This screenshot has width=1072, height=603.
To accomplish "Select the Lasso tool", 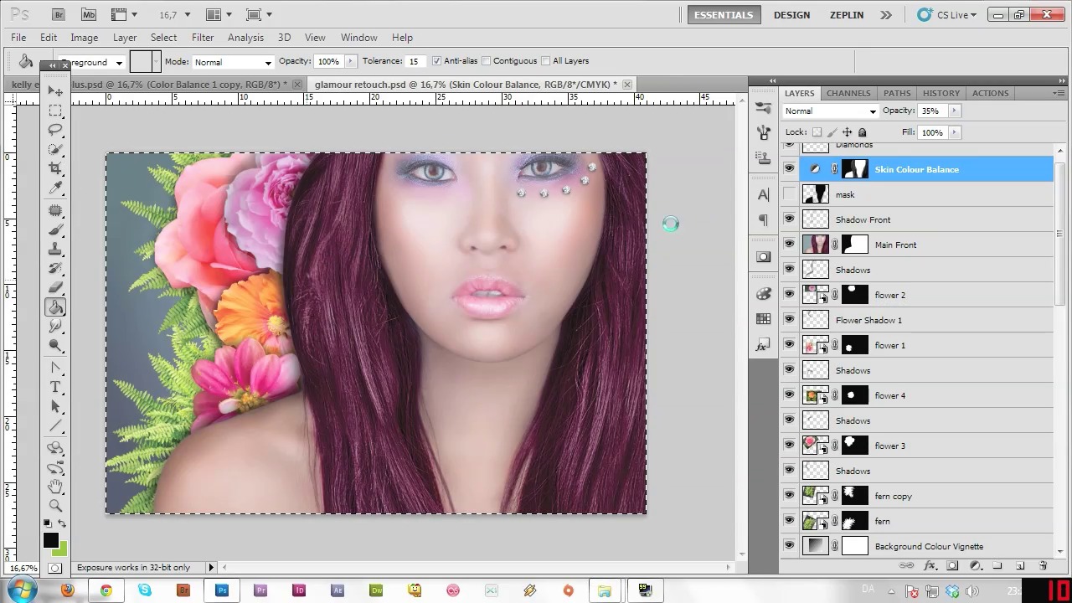I will pos(55,130).
